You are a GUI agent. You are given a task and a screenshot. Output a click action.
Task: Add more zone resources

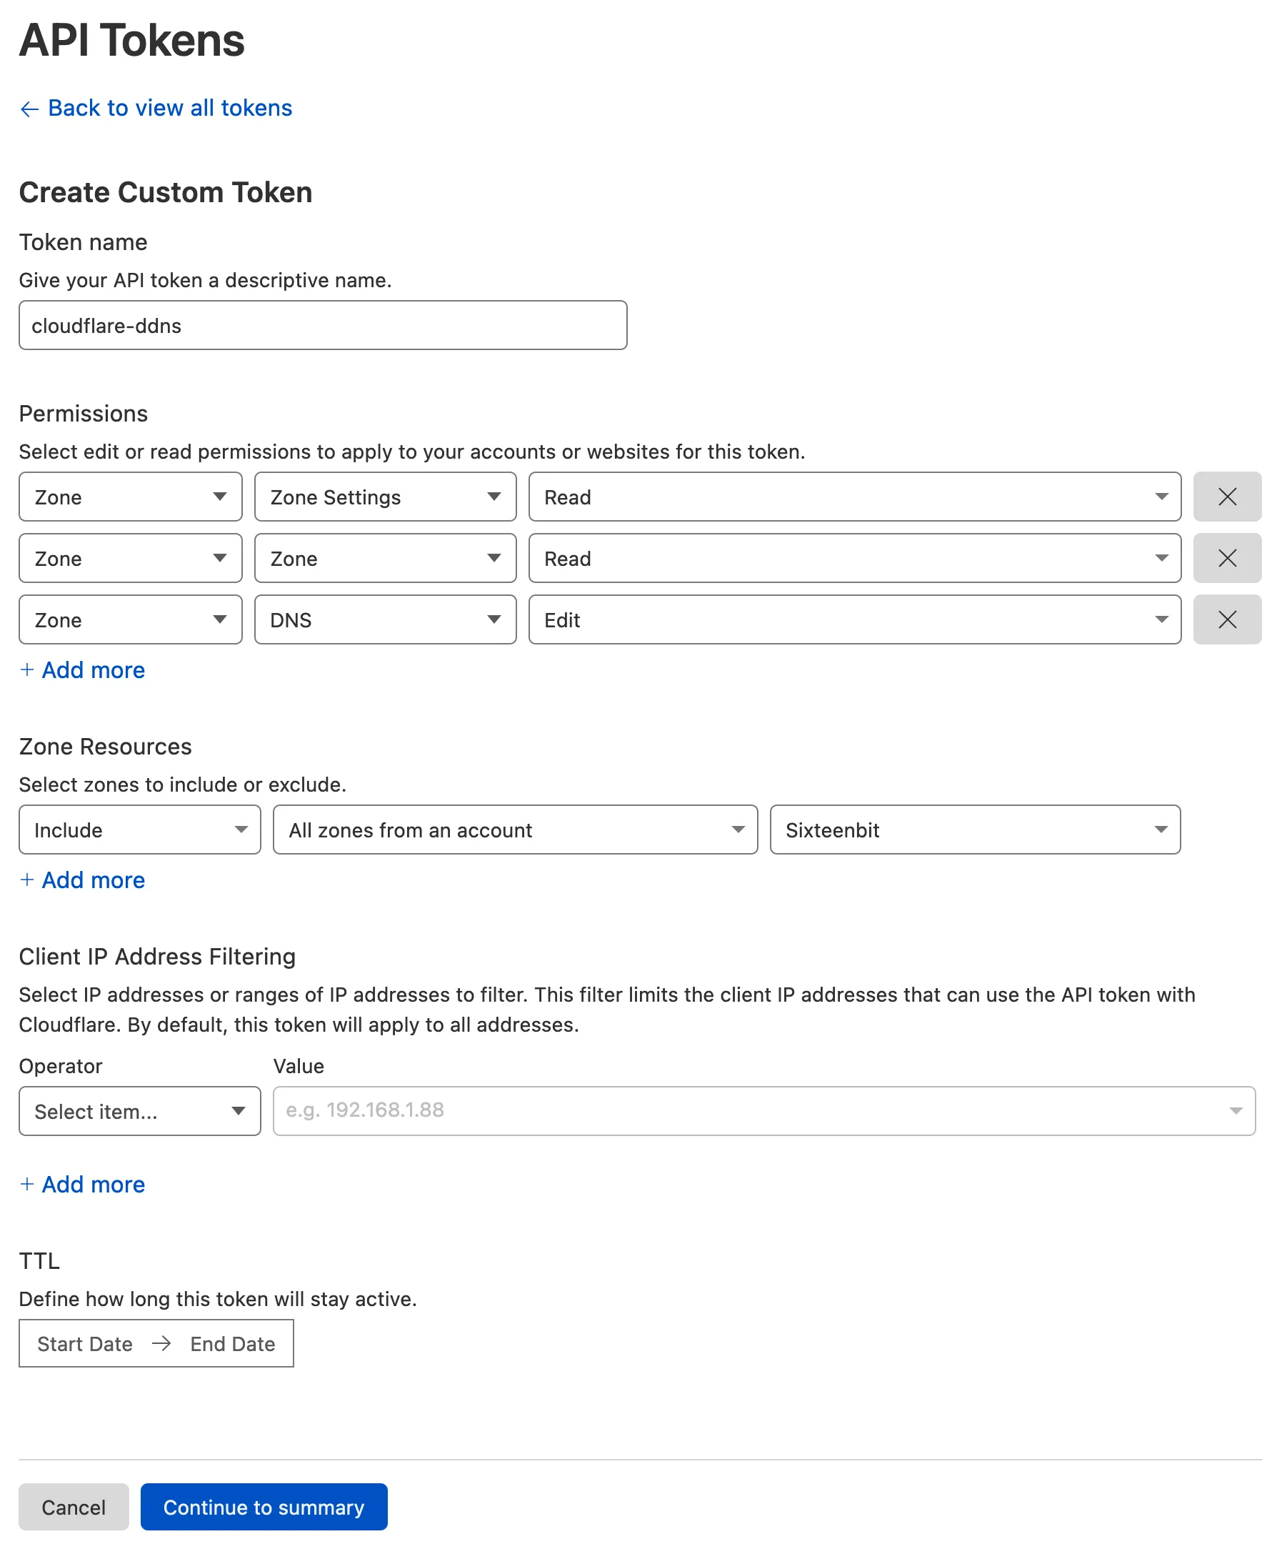click(x=82, y=880)
